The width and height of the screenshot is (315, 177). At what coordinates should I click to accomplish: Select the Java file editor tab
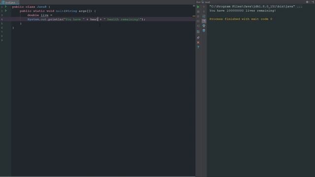9,2
